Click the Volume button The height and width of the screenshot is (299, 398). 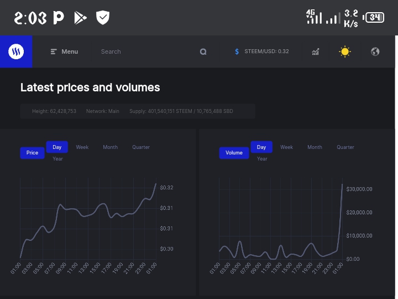click(x=234, y=153)
